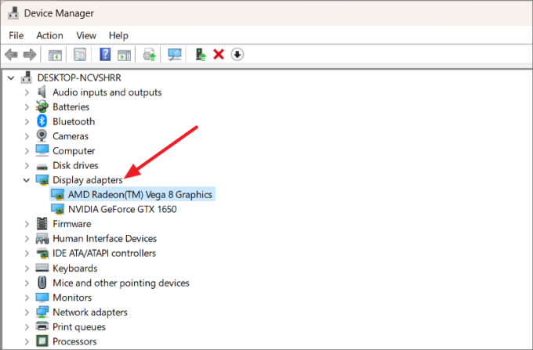Expand the Firmware category arrow
Image resolution: width=533 pixels, height=350 pixels.
pyautogui.click(x=27, y=224)
